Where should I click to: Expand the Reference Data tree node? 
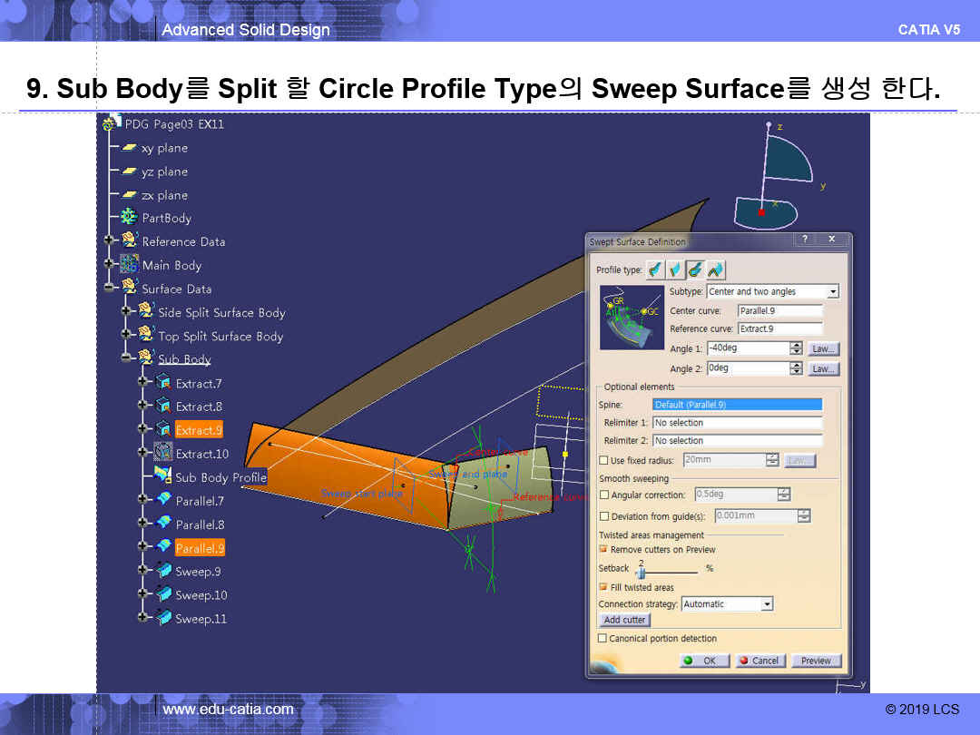click(110, 241)
